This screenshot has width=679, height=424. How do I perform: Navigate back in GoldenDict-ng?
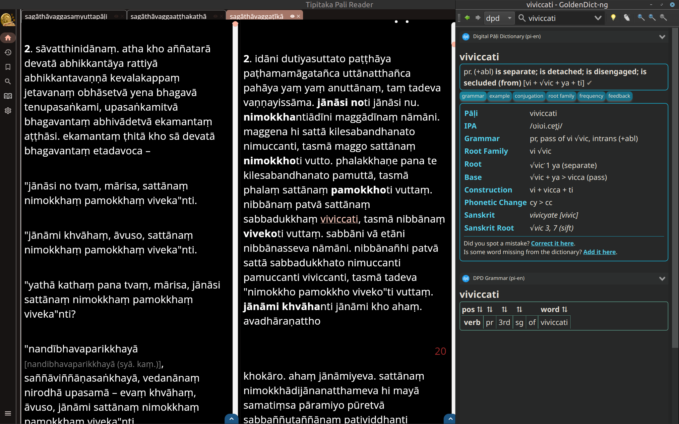(x=467, y=18)
